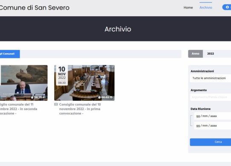231x166 pixels.
Task: Click the Amministrazioni label
Action: 202,71
